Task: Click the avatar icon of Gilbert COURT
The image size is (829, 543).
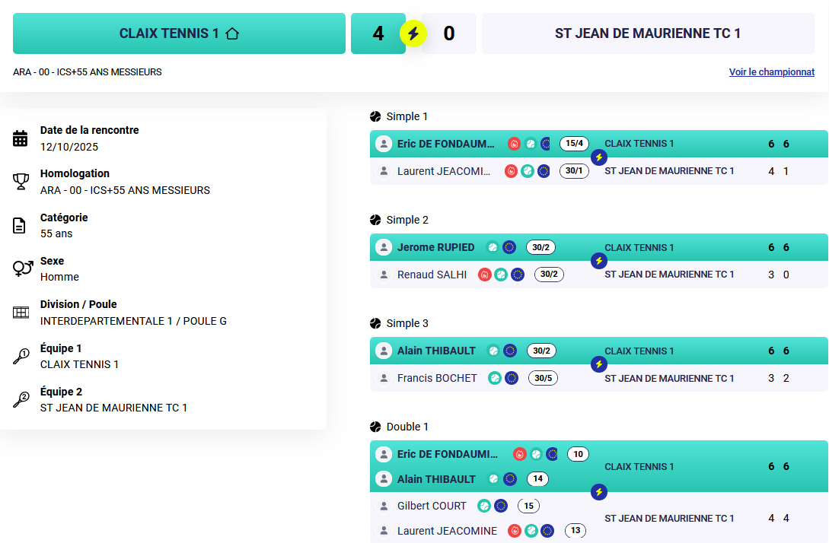Action: (x=384, y=506)
